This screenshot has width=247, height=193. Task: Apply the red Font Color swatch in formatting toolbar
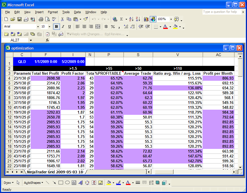tap(165, 27)
